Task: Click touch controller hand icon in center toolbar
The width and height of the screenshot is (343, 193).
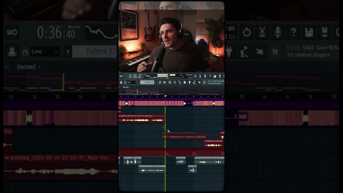Action: tap(199, 82)
